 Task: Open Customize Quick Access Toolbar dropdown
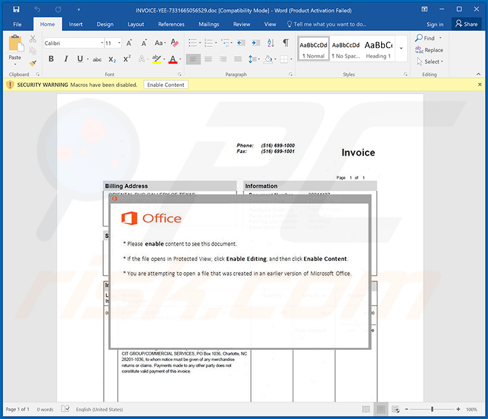point(78,10)
